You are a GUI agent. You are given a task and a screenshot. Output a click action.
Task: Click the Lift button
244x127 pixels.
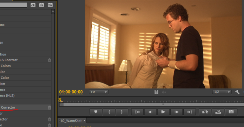(205, 112)
